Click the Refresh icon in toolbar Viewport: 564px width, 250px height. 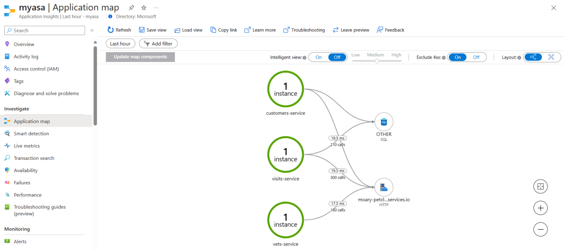point(110,30)
